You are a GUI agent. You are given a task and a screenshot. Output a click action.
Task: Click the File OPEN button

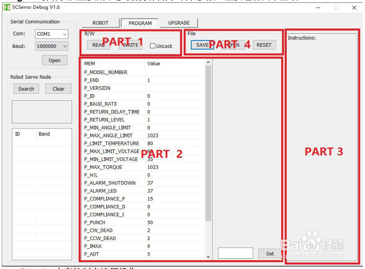coord(233,45)
